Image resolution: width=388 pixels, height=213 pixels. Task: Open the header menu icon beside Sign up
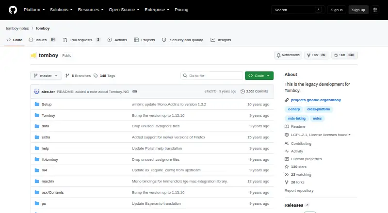coord(375,10)
